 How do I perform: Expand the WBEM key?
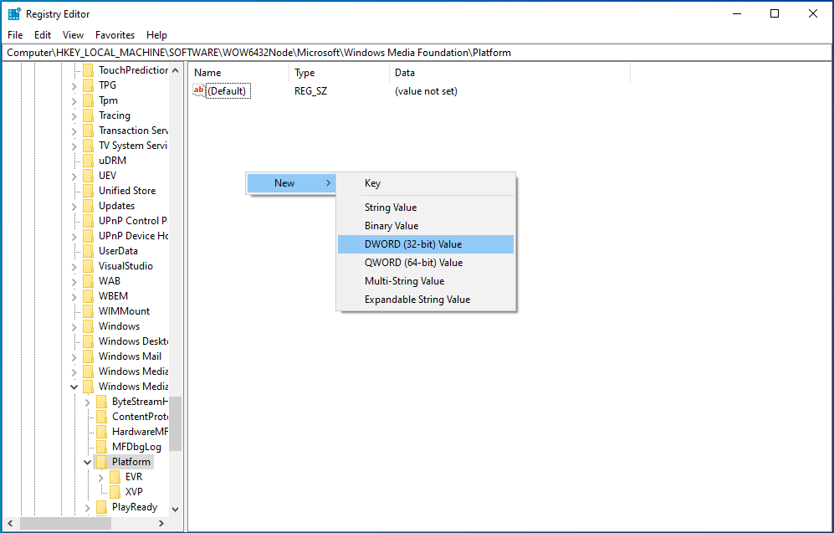(74, 297)
